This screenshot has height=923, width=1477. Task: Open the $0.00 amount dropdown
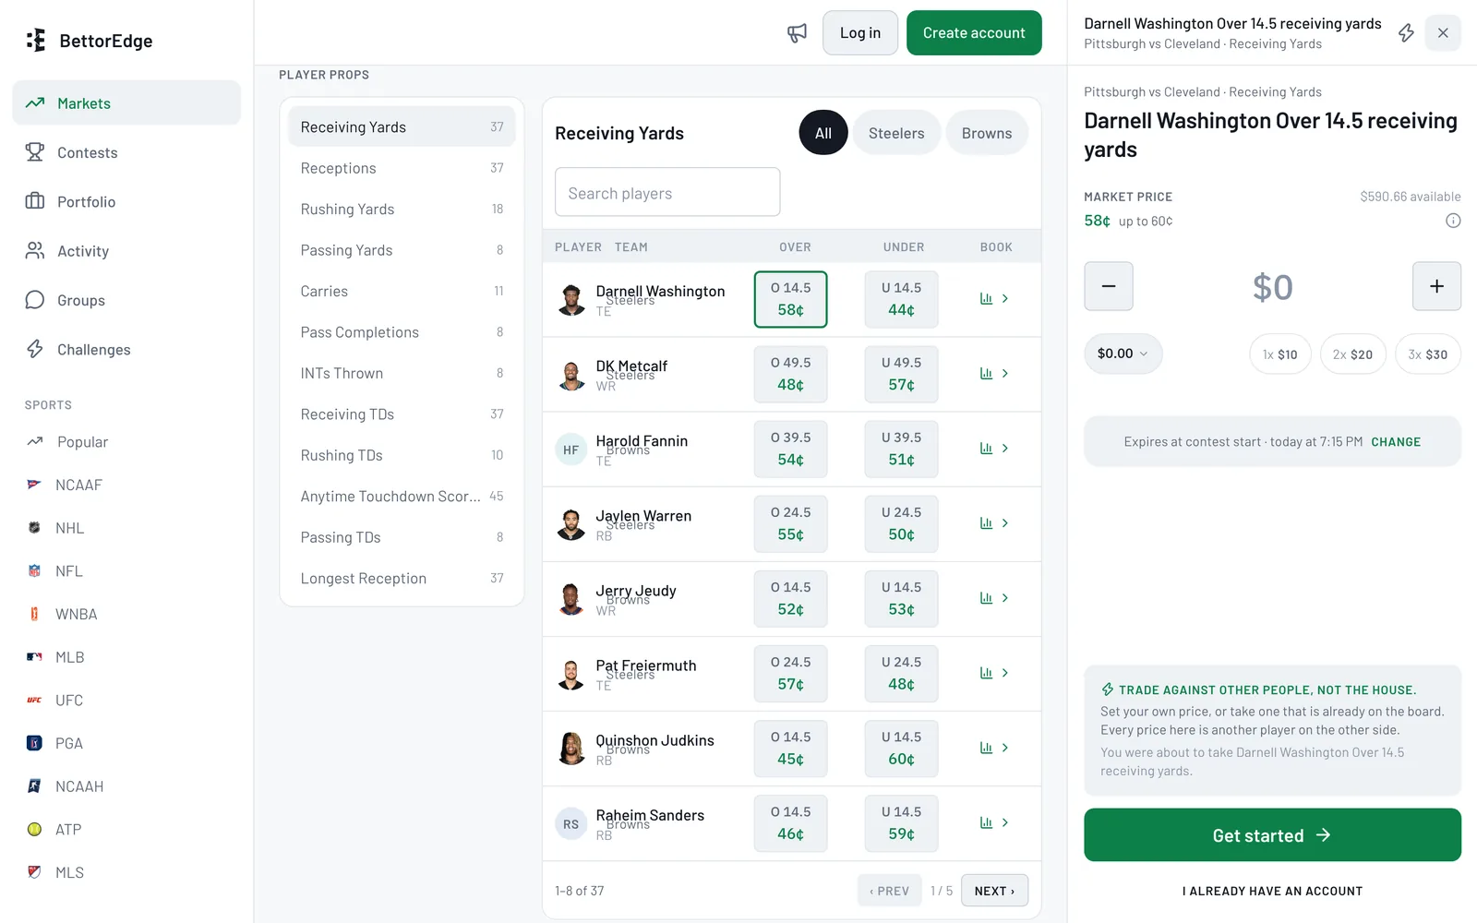[1123, 354]
